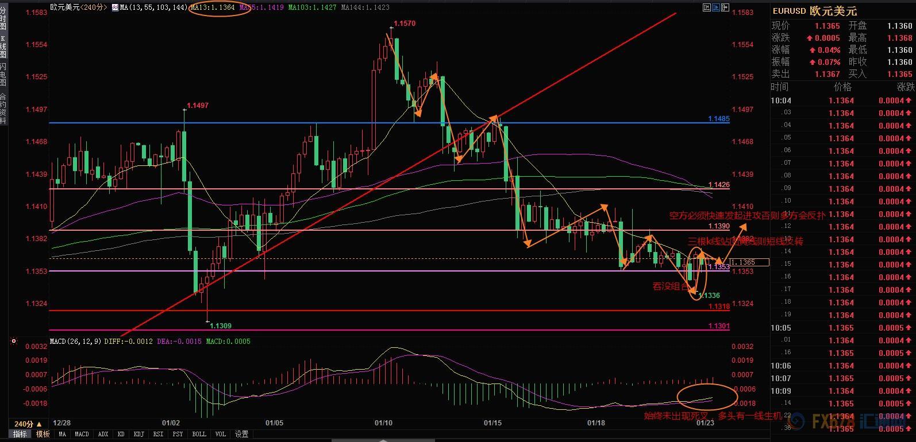916x442 pixels.
Task: Click the MA103:1.1427 value label
Action: 313,7
